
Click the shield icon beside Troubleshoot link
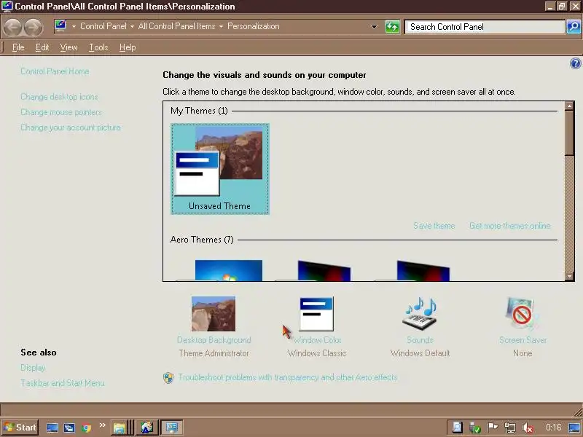point(168,378)
